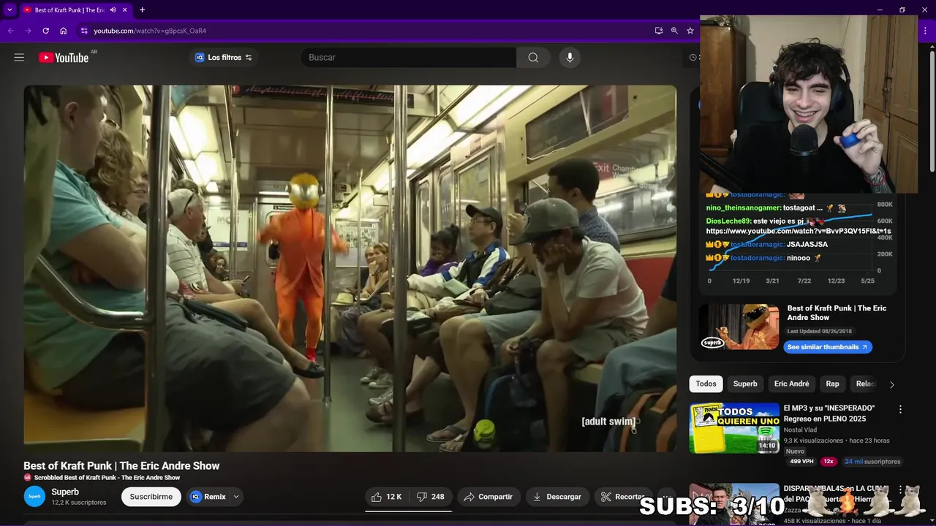Click the search magnifier button

(533, 58)
